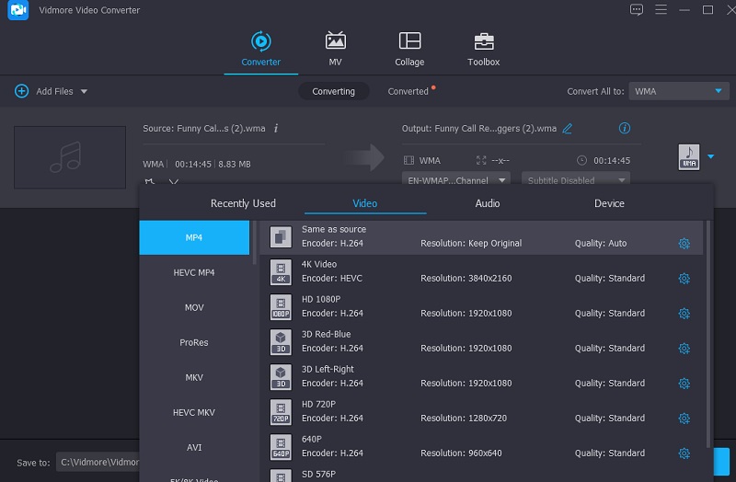736x482 pixels.
Task: Click the WMA output format icon
Action: pos(688,156)
